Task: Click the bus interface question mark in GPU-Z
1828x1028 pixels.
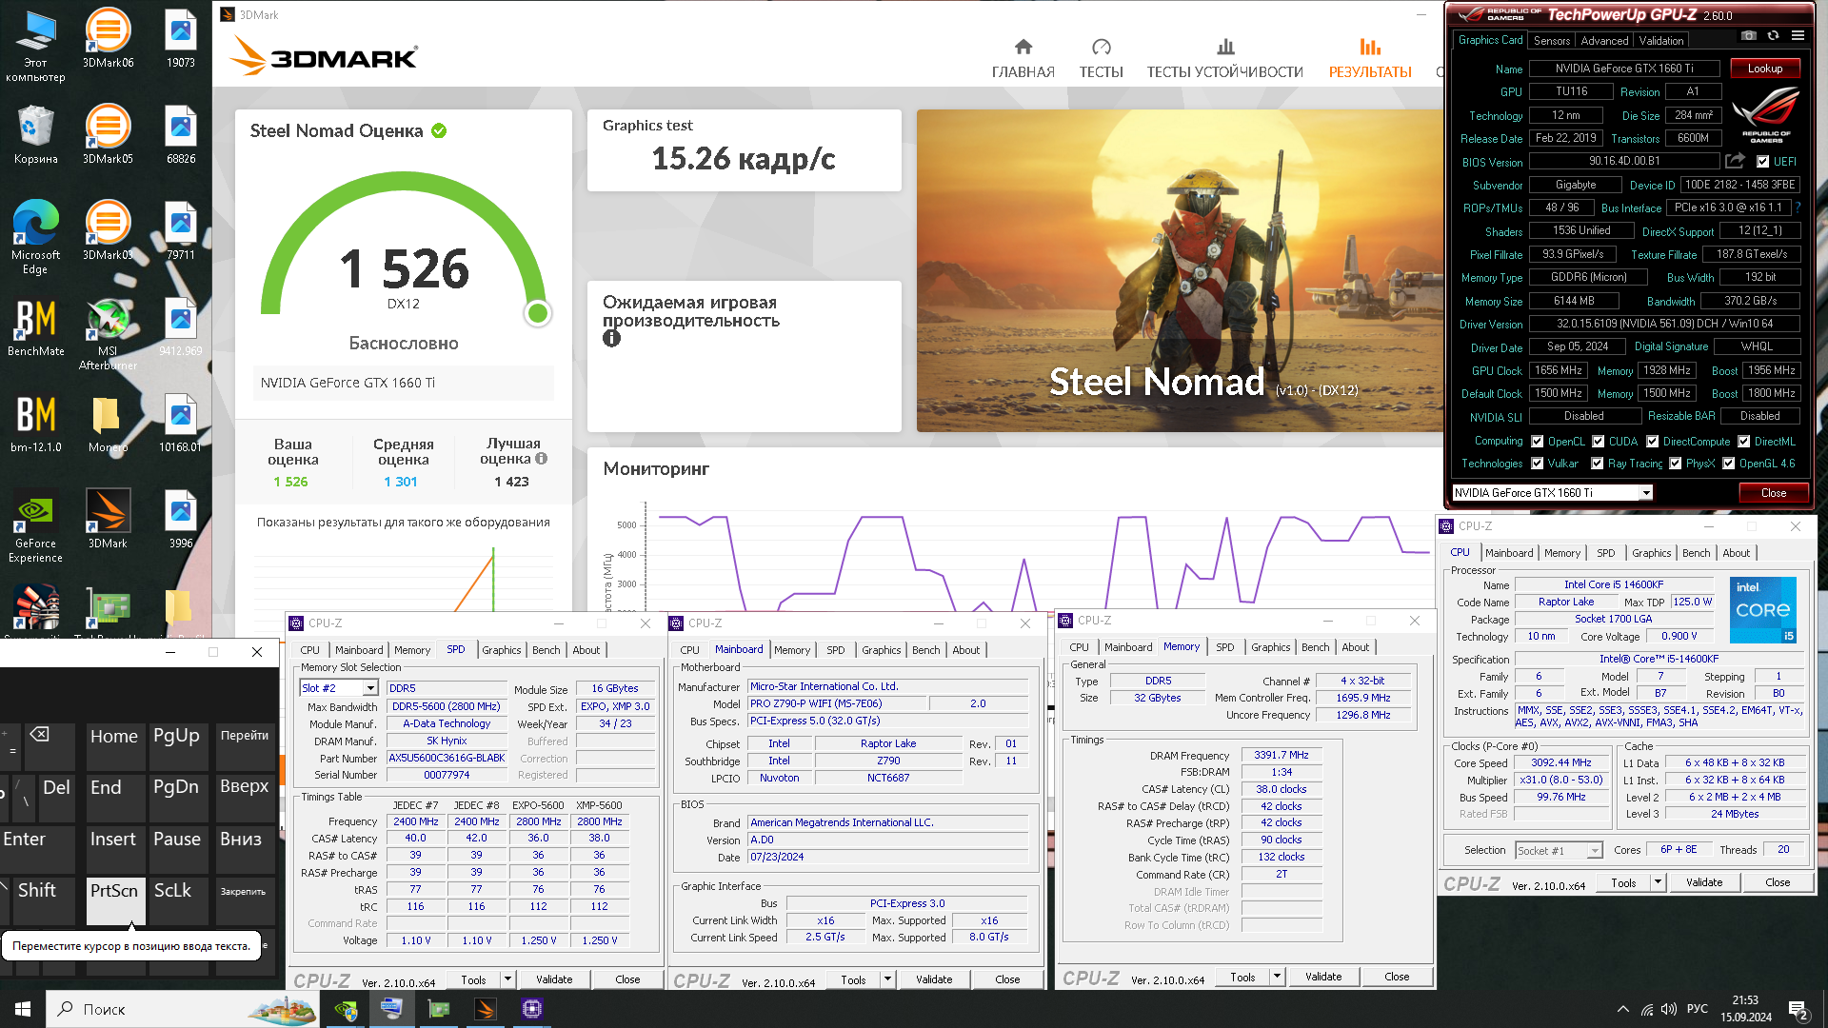Action: [1798, 208]
